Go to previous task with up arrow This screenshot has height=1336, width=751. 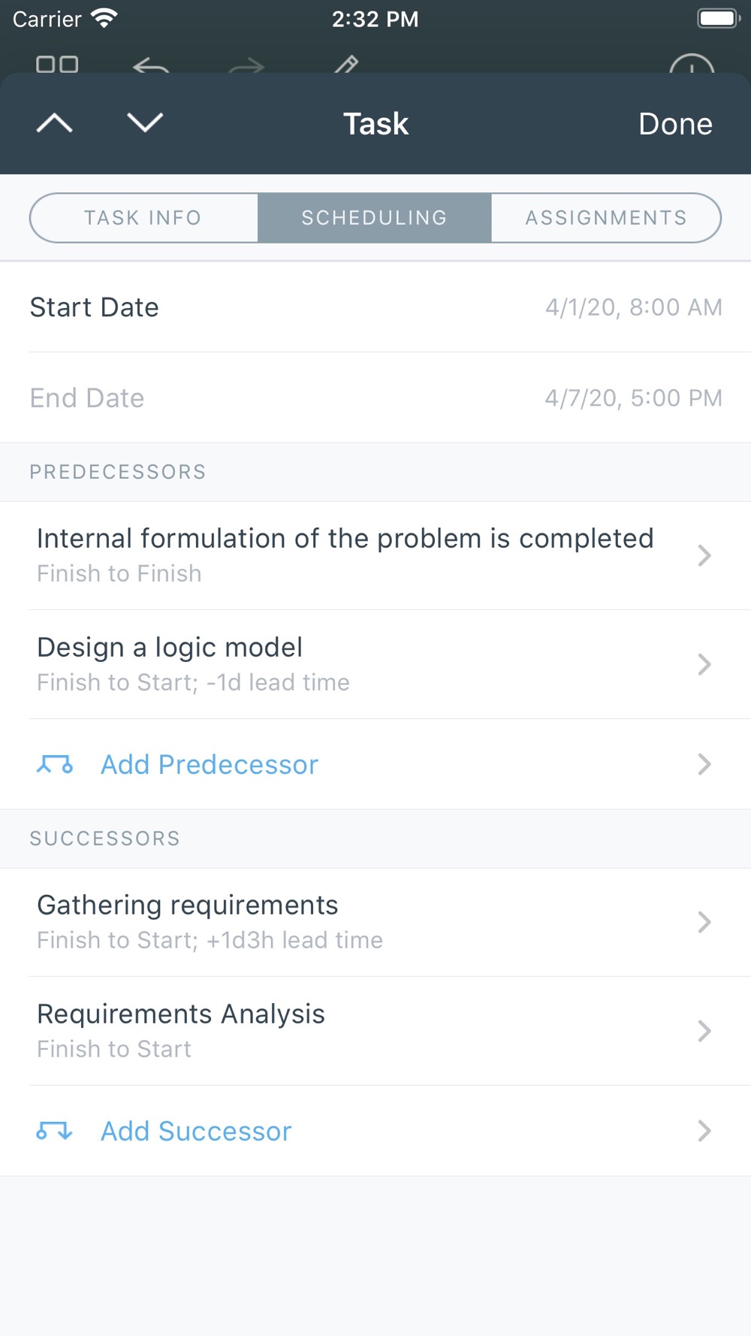pyautogui.click(x=55, y=122)
